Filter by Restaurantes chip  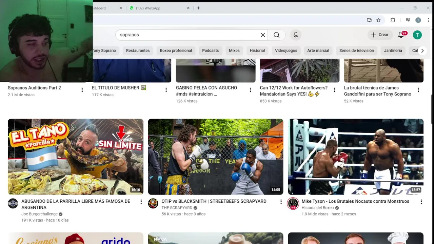(138, 50)
